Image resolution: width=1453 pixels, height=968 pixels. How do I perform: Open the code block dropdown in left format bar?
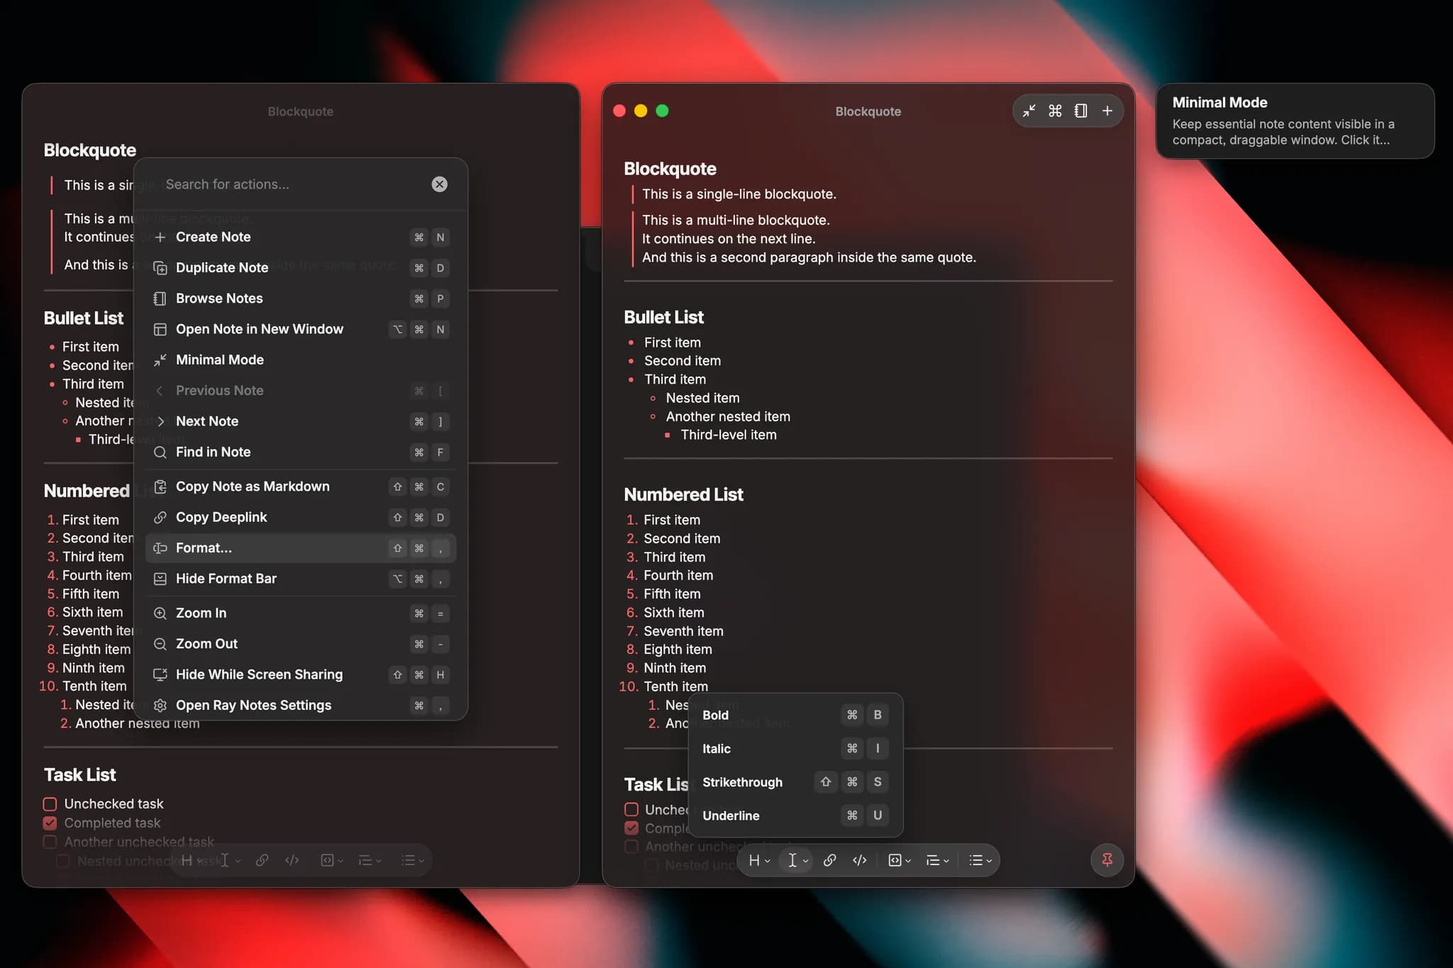click(331, 860)
